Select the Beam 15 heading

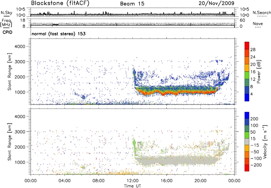(x=132, y=4)
